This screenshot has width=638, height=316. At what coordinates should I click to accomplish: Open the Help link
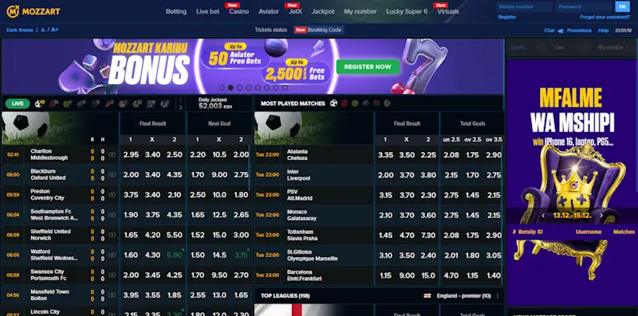click(604, 30)
